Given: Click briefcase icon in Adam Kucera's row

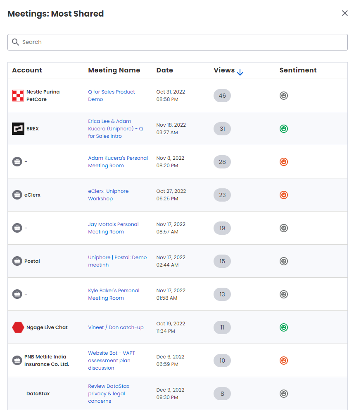Looking at the screenshot, I should click(17, 162).
